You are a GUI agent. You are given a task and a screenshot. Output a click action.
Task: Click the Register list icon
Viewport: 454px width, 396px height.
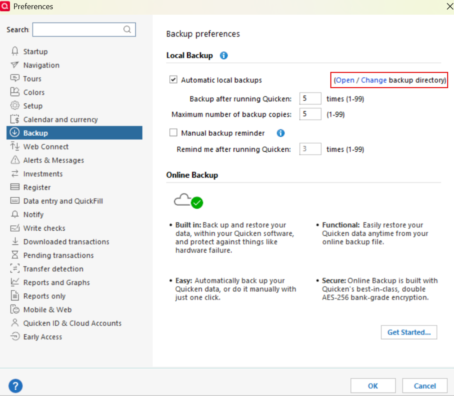15,187
